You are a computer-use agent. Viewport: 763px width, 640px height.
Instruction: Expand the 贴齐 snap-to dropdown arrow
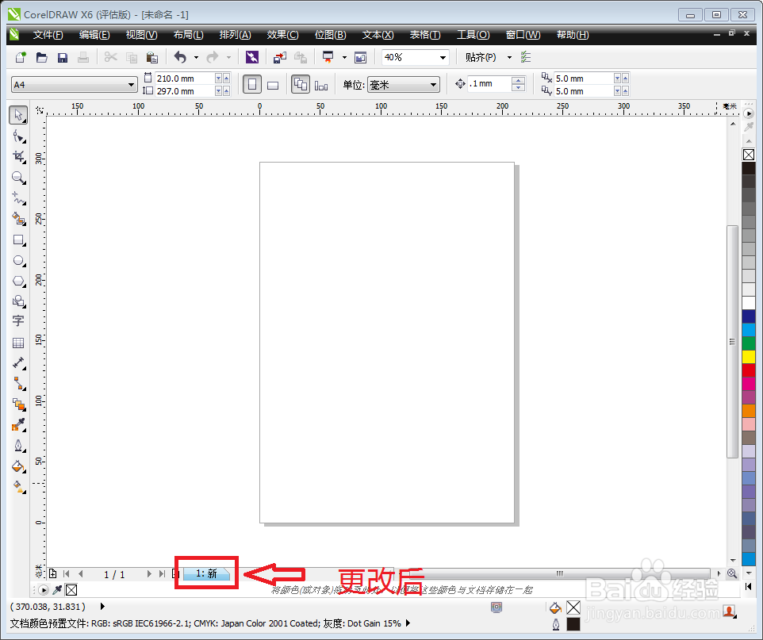509,57
